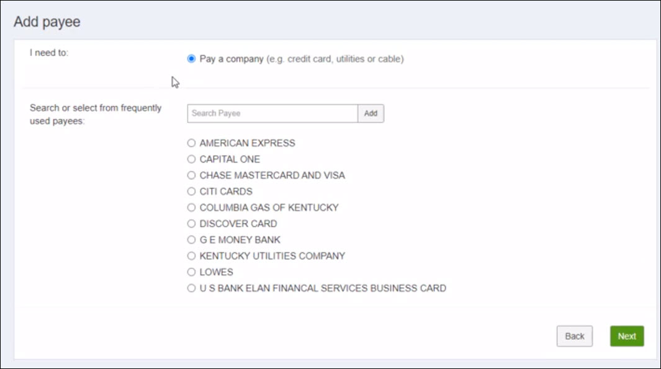Screen dimensions: 661x369
Task: Choose AMERICAN EXPRESS payee option
Action: 191,143
